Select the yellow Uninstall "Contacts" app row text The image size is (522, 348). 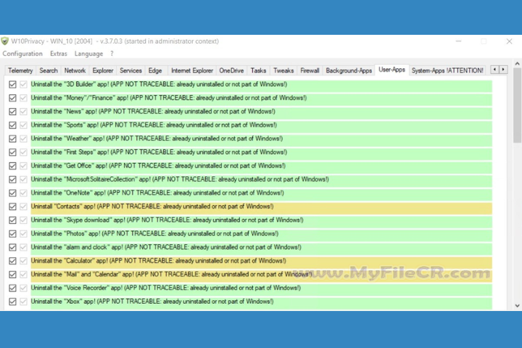(152, 207)
